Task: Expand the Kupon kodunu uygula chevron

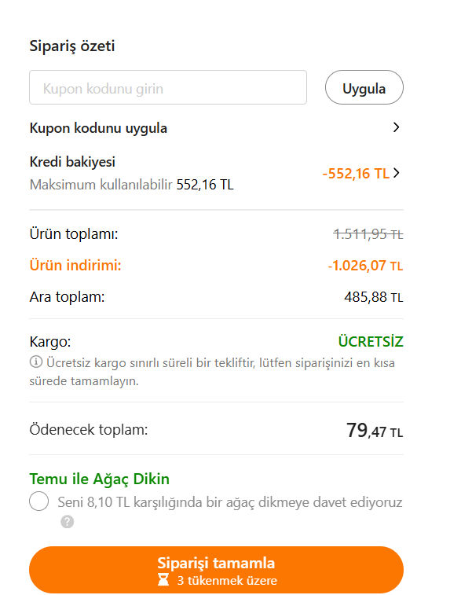Action: pyautogui.click(x=396, y=127)
